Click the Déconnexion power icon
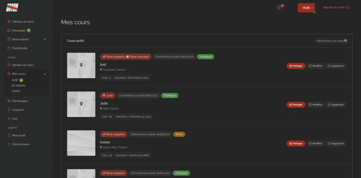 [x=9, y=144]
